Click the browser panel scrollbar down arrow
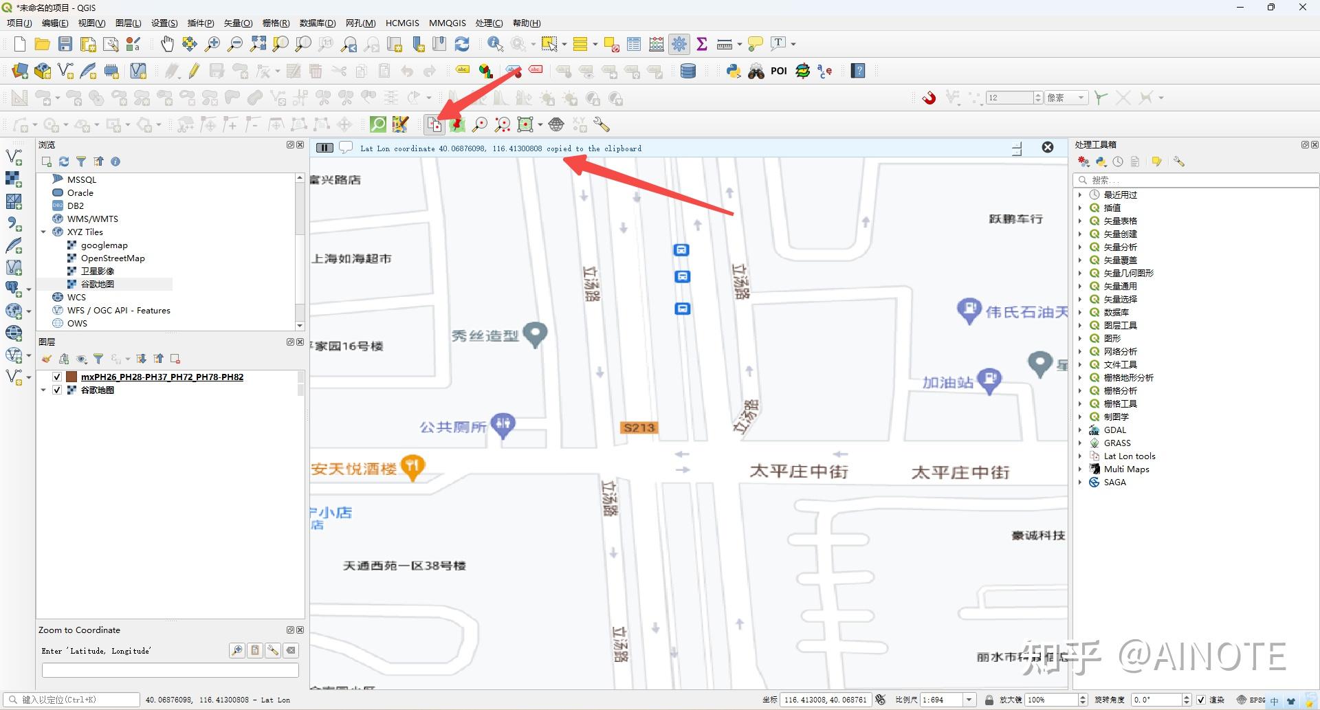This screenshot has height=710, width=1320. coord(300,325)
